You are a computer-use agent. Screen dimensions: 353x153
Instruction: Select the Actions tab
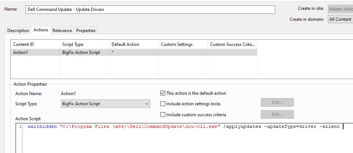coord(41,30)
